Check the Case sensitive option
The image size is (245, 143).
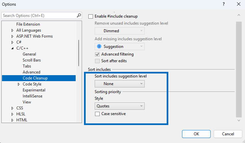click(x=97, y=114)
